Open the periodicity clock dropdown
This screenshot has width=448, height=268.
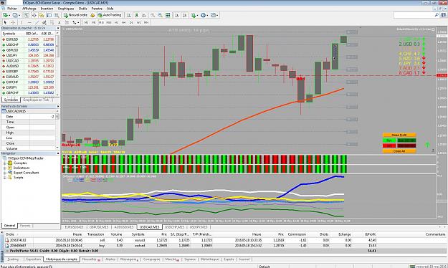tap(204, 15)
